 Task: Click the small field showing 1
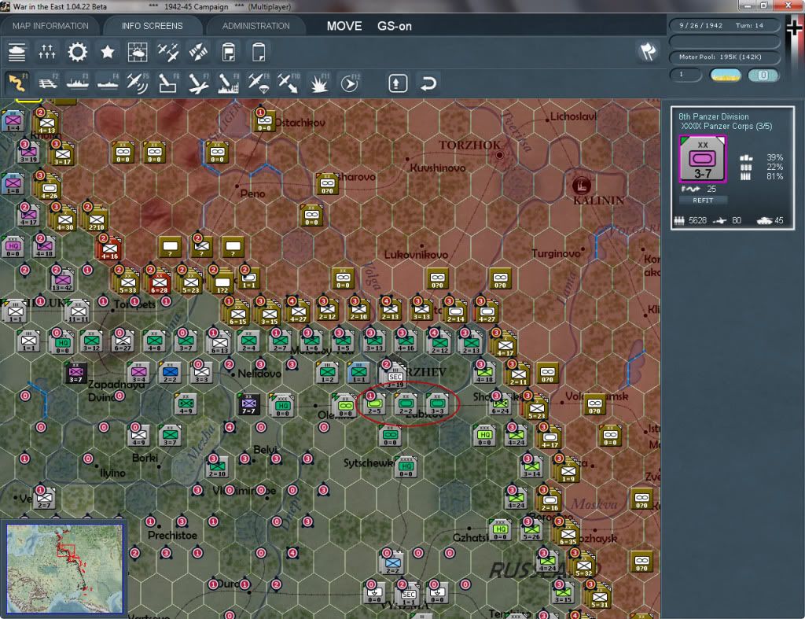tap(686, 75)
